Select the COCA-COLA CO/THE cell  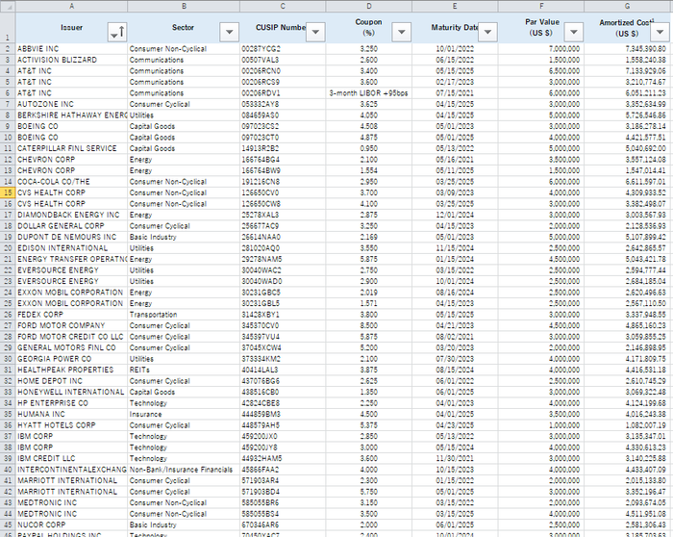tap(72, 182)
